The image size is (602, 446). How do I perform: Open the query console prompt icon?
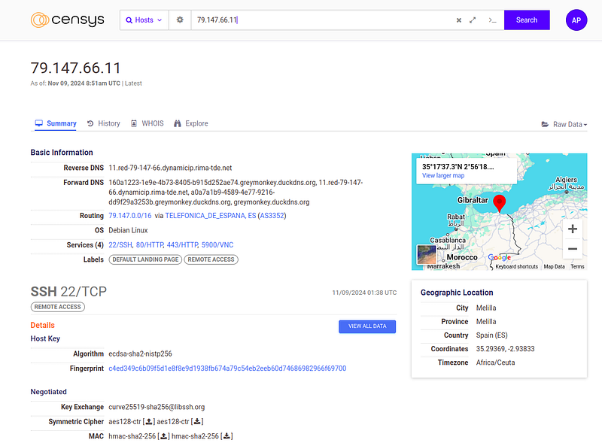(493, 20)
